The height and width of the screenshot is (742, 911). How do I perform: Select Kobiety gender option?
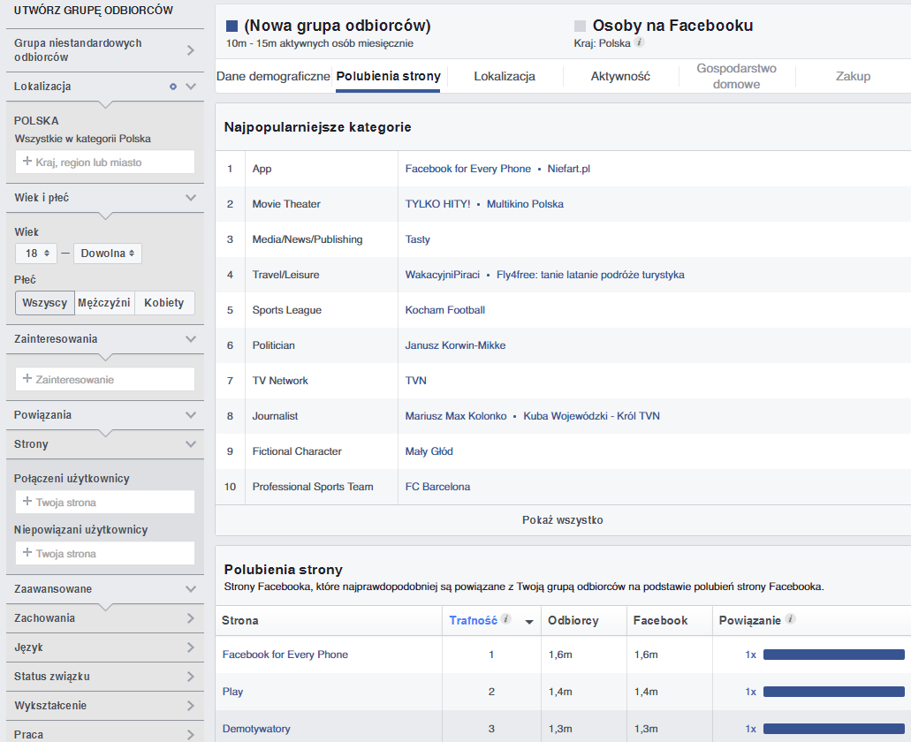pyautogui.click(x=164, y=303)
